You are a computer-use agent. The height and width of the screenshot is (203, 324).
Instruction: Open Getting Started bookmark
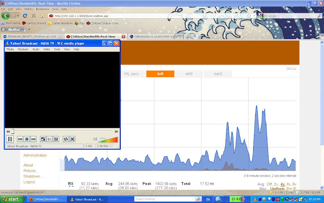click(34, 23)
